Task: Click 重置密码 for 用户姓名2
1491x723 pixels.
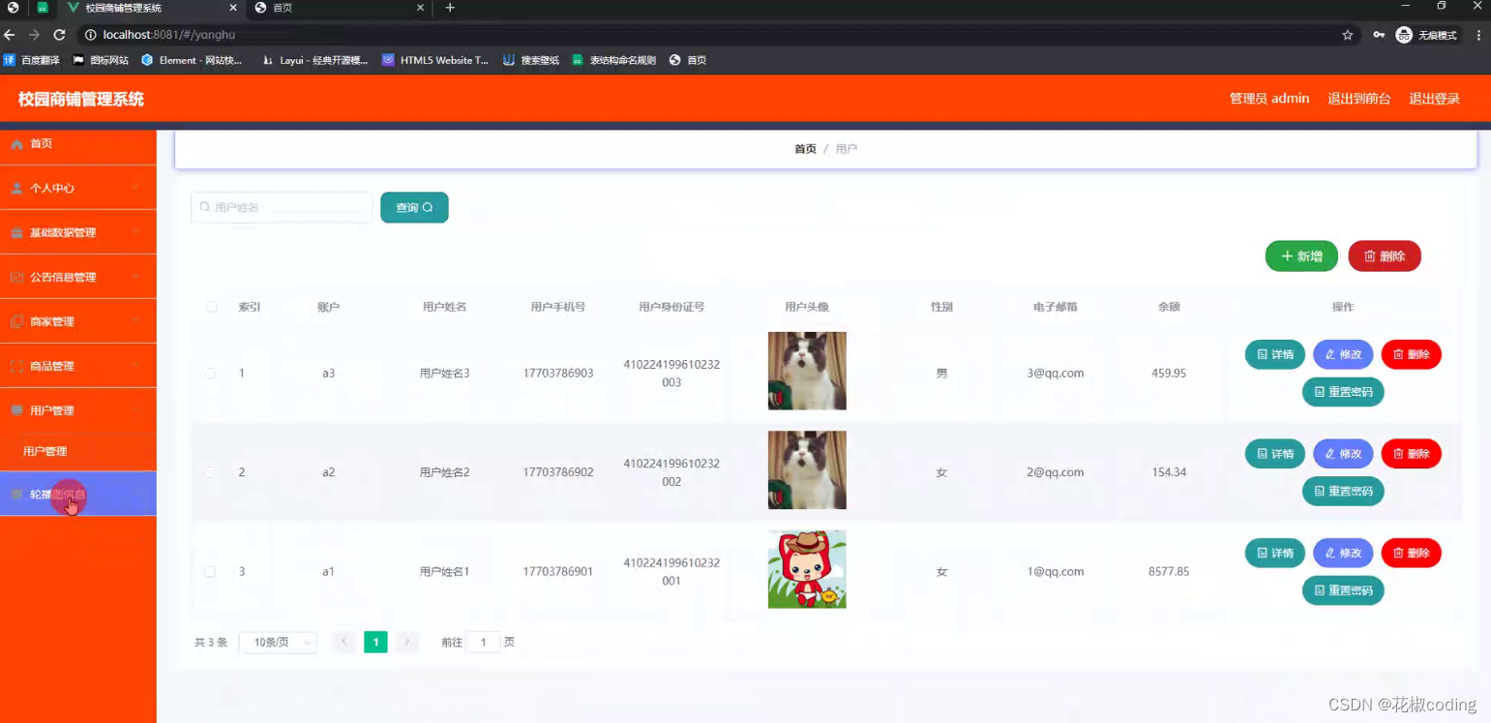Action: pyautogui.click(x=1343, y=491)
